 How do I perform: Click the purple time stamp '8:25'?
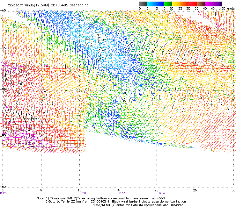[3, 193]
